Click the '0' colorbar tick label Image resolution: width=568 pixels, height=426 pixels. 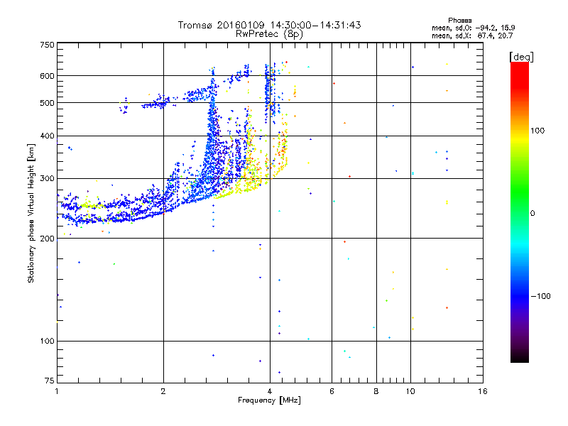(532, 214)
